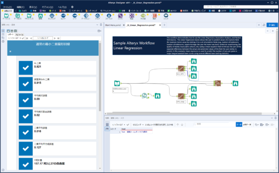Open the レポーティング tool category
Screen dimensions: 279x173
click(x=91, y=10)
